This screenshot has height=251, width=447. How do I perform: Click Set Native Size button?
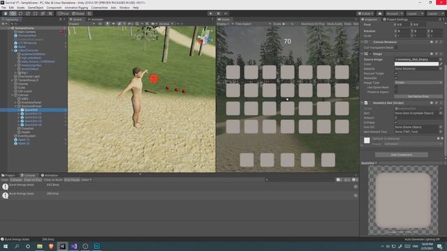[x=418, y=96]
